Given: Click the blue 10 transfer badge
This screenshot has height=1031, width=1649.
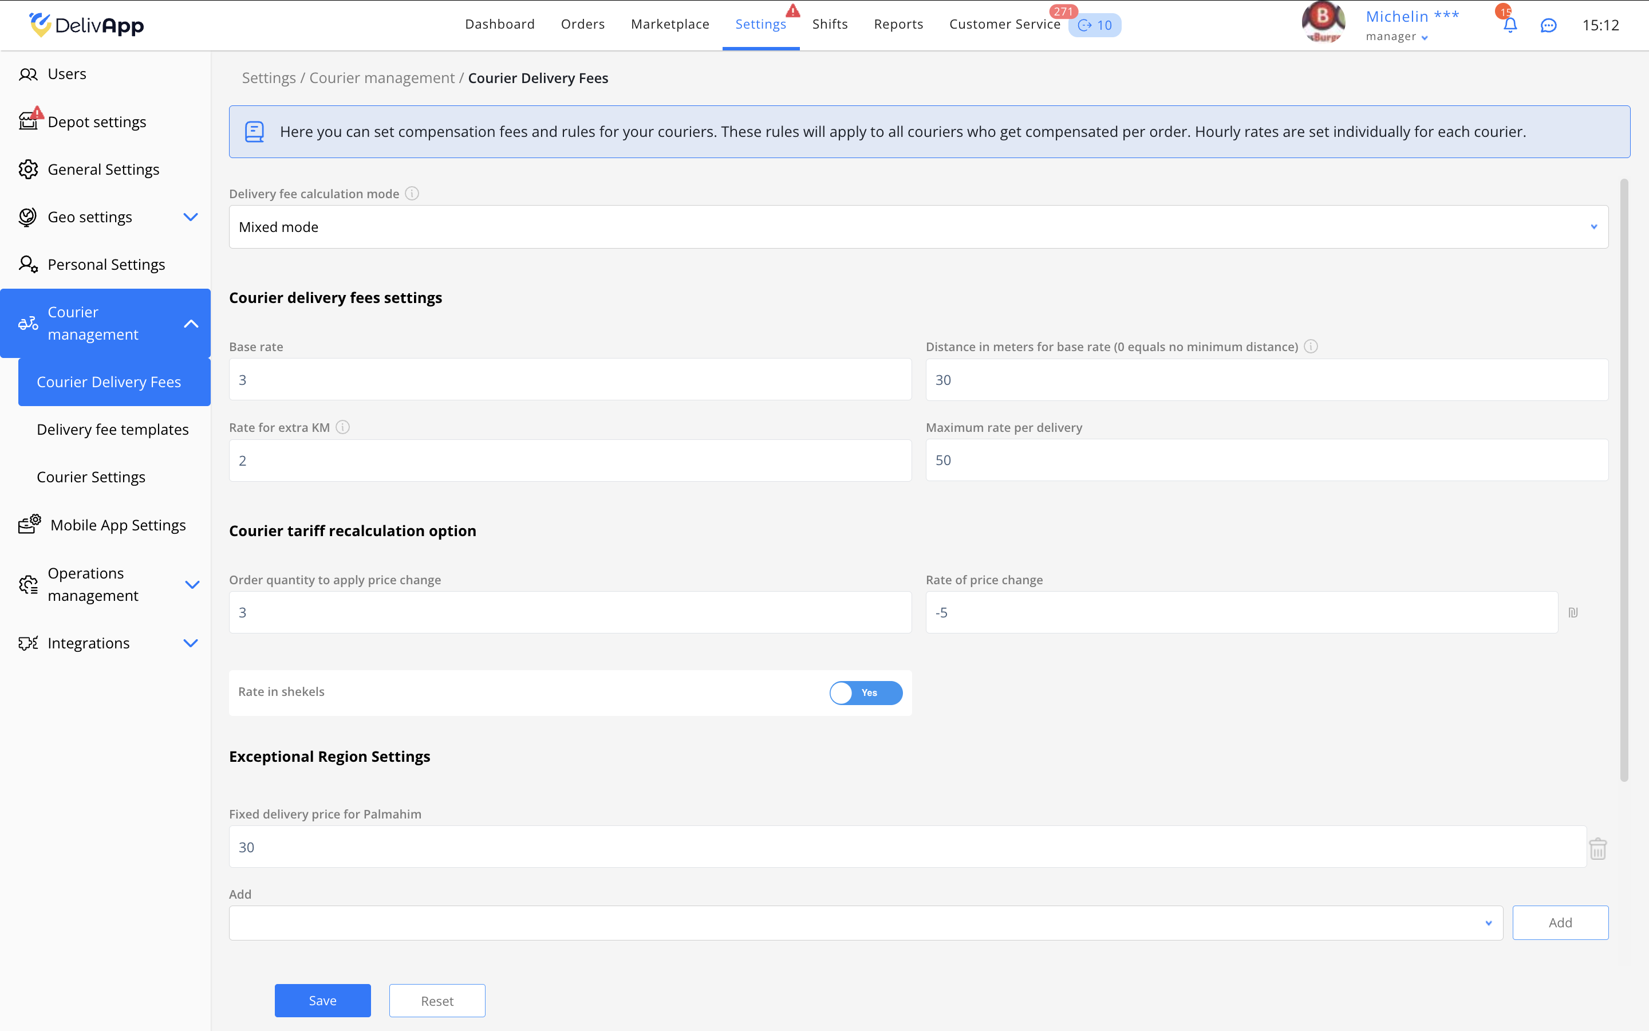Looking at the screenshot, I should (x=1094, y=25).
